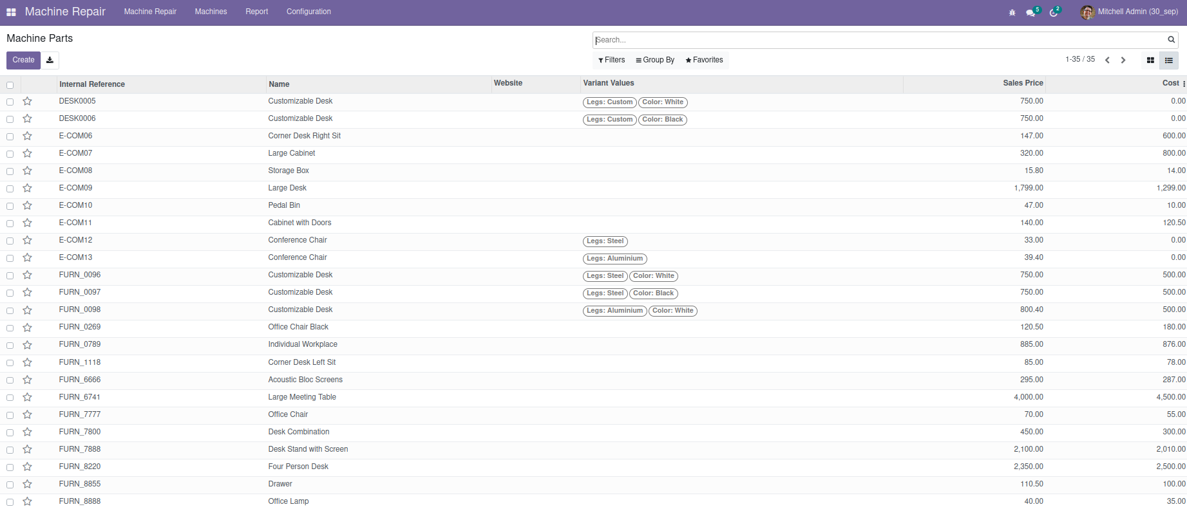The height and width of the screenshot is (509, 1187).
Task: Star the E-COM06 row
Action: click(x=27, y=136)
